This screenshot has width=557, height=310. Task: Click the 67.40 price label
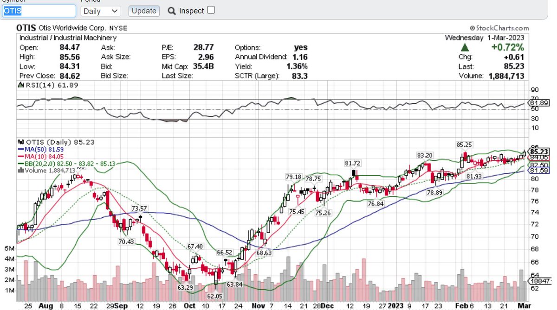(195, 246)
